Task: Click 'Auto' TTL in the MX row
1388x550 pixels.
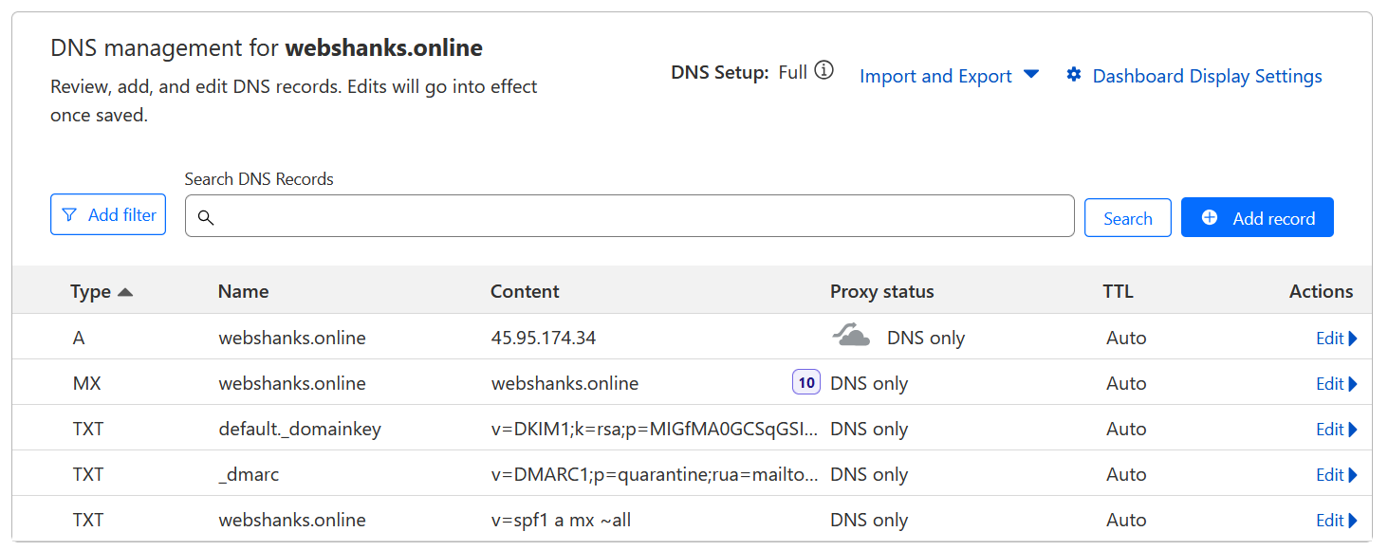Action: [x=1126, y=383]
